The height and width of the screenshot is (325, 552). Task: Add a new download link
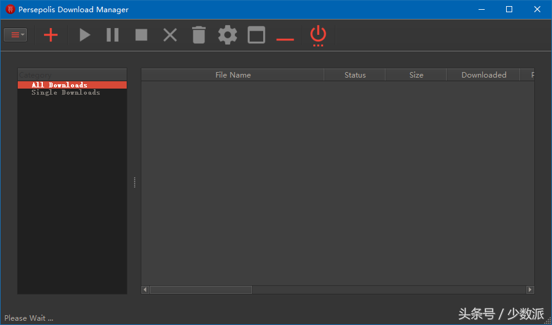pos(51,35)
